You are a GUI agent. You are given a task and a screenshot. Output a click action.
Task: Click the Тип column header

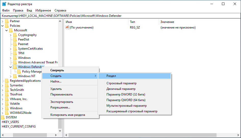143,22
